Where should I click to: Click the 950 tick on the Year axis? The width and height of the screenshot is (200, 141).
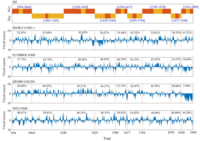[13, 133]
